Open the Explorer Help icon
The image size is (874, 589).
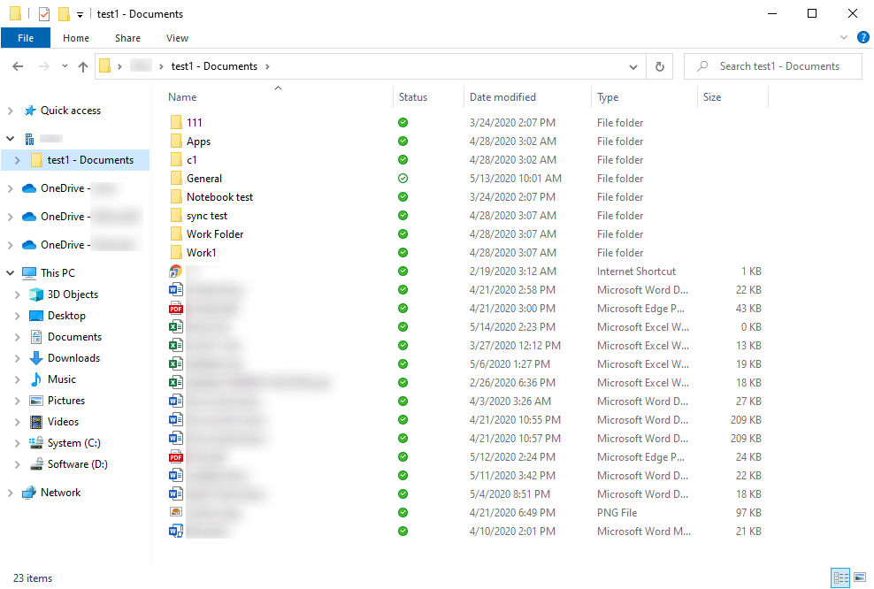(862, 38)
